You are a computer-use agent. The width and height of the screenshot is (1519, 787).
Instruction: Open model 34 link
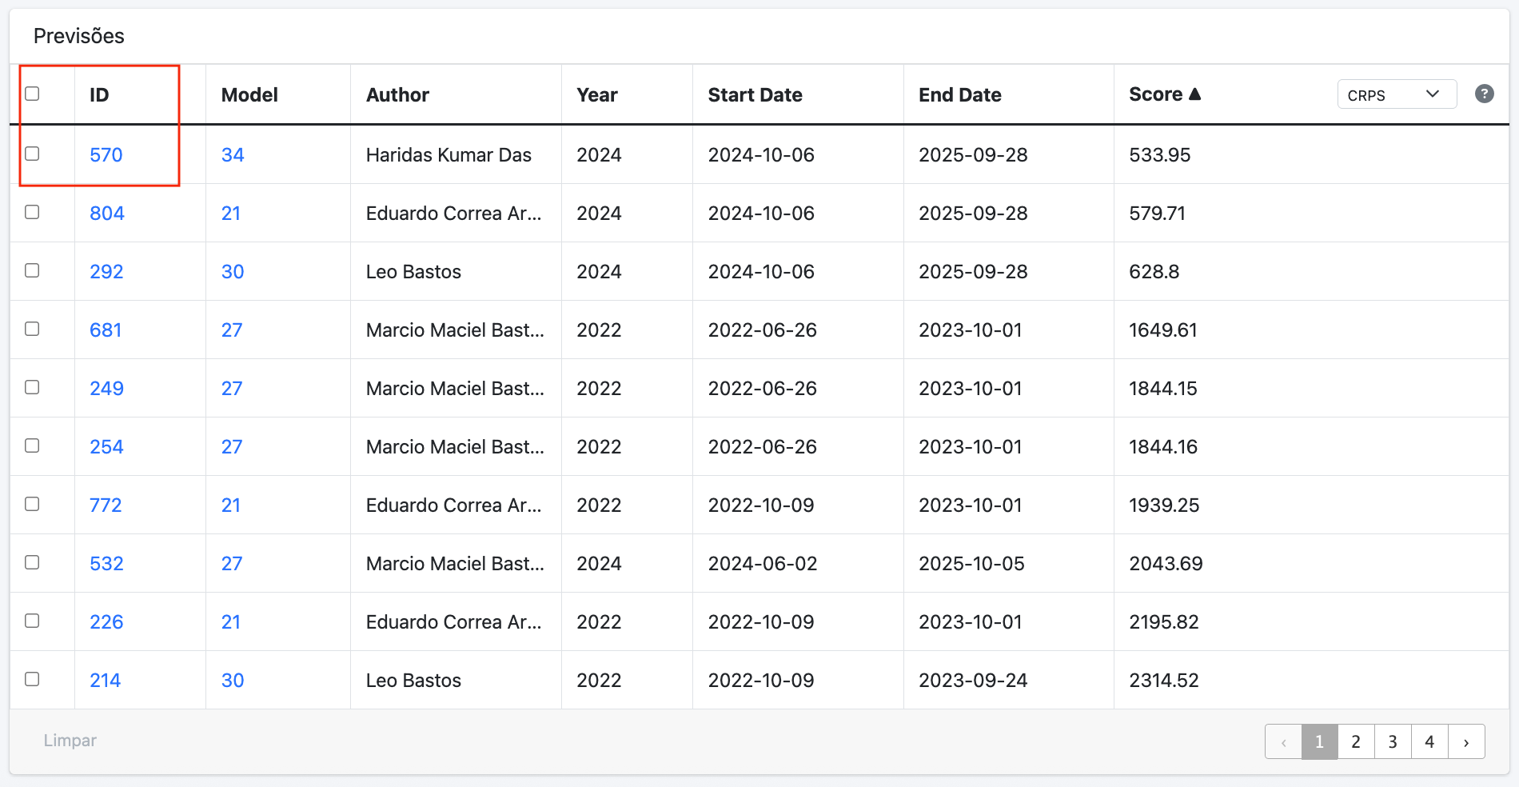[233, 155]
